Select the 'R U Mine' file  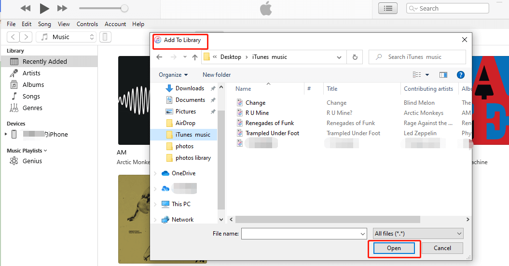[257, 113]
